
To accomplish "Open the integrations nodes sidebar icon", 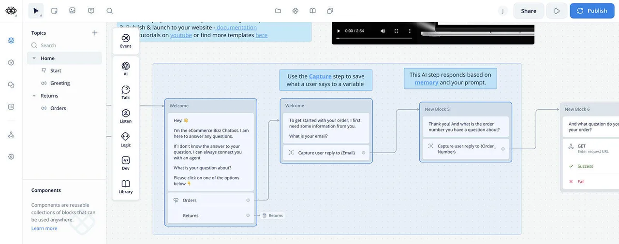I will pos(11,134).
